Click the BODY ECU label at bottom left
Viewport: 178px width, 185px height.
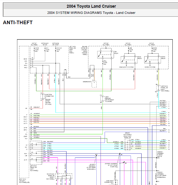tap(24, 181)
